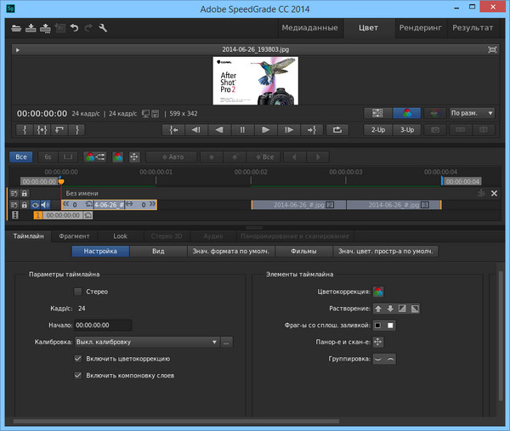
Task: Uncheck Включить цветокоррекцию checkbox
Action: pyautogui.click(x=79, y=359)
